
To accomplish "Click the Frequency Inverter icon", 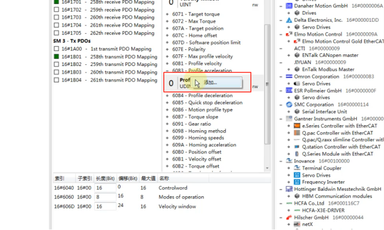I will click(297, 182).
